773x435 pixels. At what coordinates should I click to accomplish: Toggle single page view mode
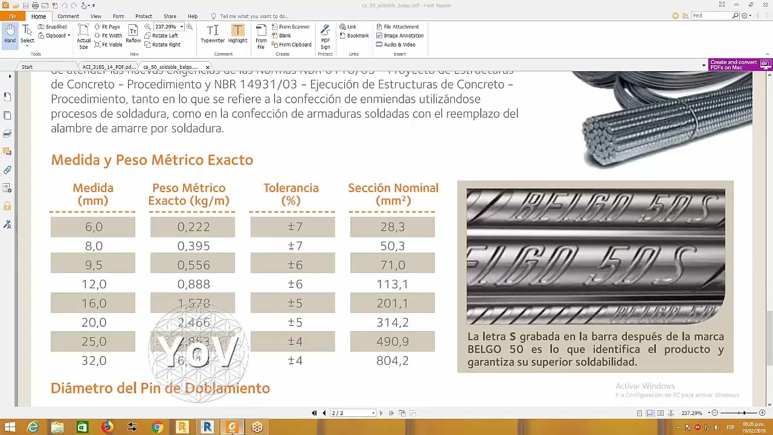pyautogui.click(x=640, y=413)
